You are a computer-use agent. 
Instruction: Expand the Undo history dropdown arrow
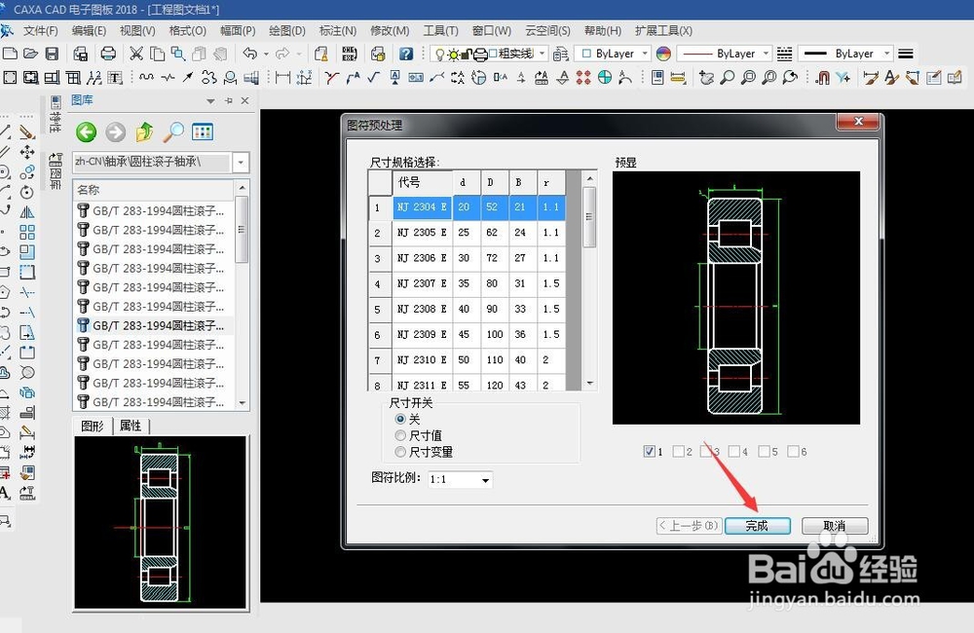266,54
